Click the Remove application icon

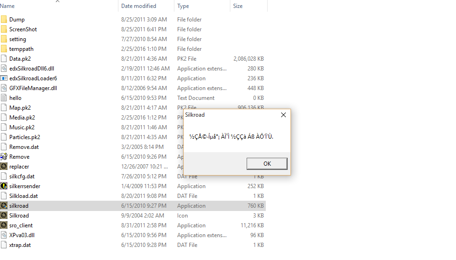click(x=4, y=157)
